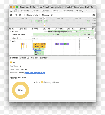
Task: Switch to the Elements tab
Action: click(x=25, y=11)
